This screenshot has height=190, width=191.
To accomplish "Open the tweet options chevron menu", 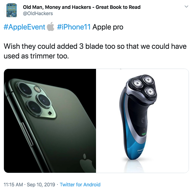I will coord(186,7).
